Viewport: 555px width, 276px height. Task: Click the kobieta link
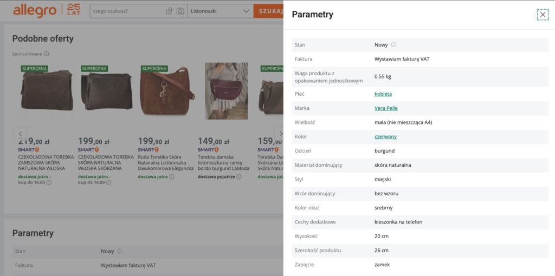coord(383,94)
